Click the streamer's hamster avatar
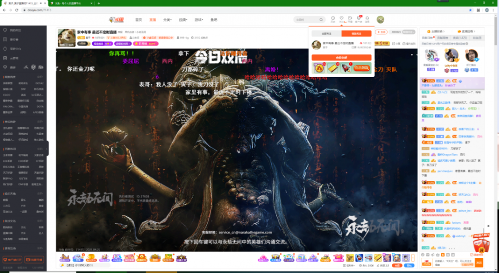This screenshot has width=499, height=273. [x=67, y=38]
